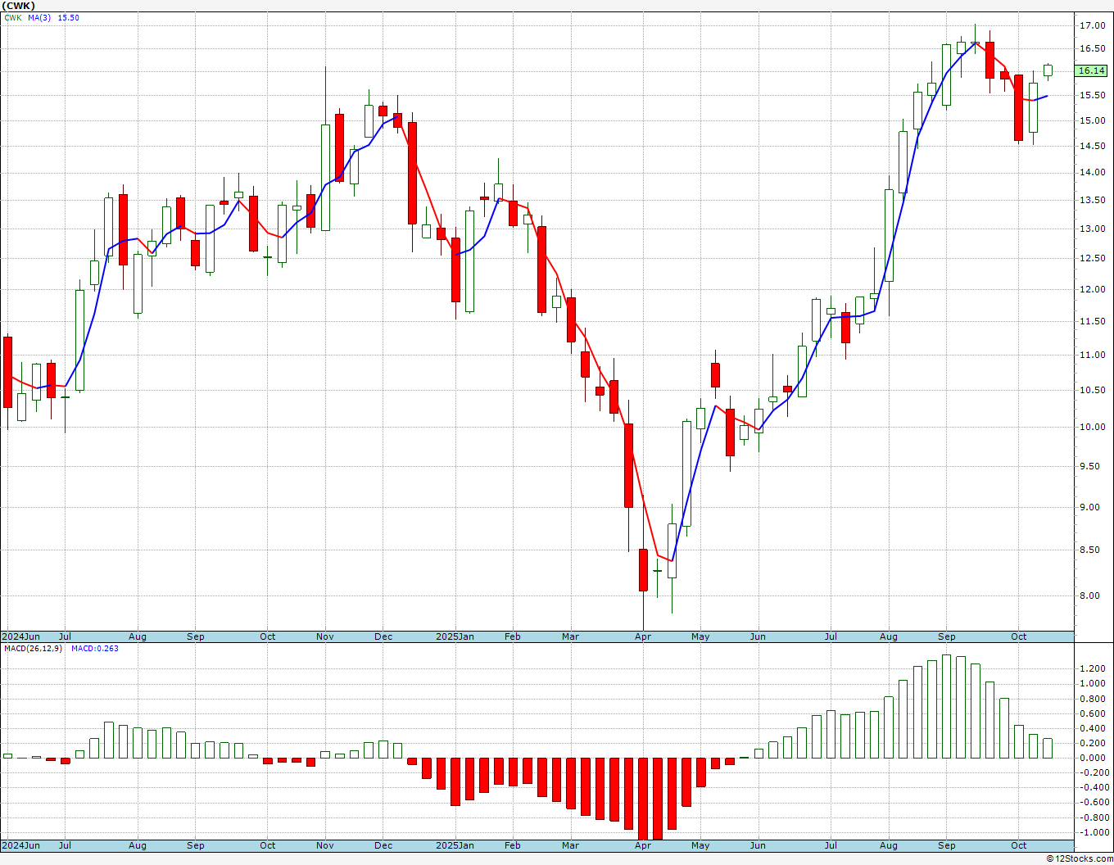Screen dimensions: 1114x865
Task: Click the 1.200 MACD axis label
Action: coord(1092,669)
